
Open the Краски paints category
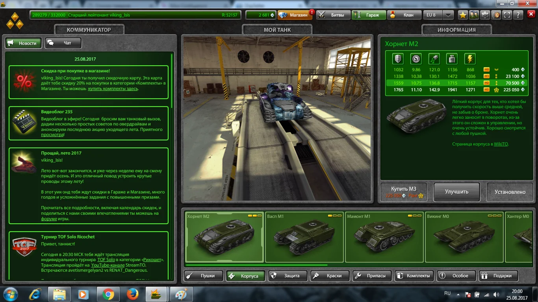coord(329,276)
